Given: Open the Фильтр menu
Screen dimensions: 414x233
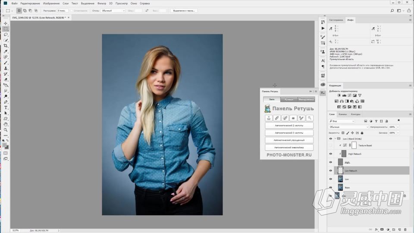Looking at the screenshot, I should pyautogui.click(x=102, y=3).
